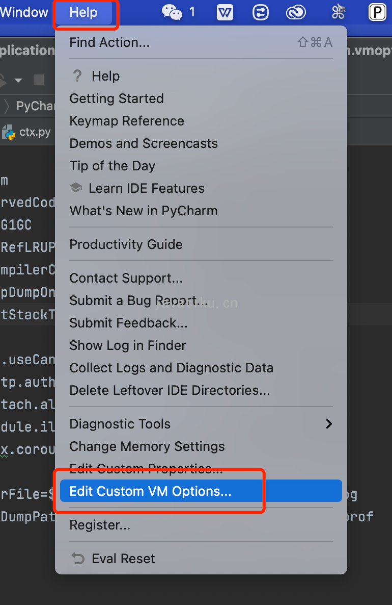Open the WPS Office menu bar icon
392x605 pixels.
point(225,12)
